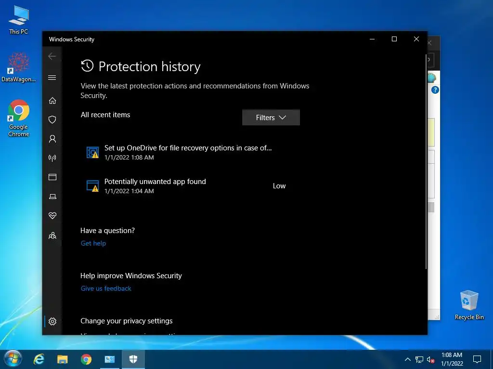493x369 pixels.
Task: Switch to the Control Panel taskbar window
Action: (109, 359)
